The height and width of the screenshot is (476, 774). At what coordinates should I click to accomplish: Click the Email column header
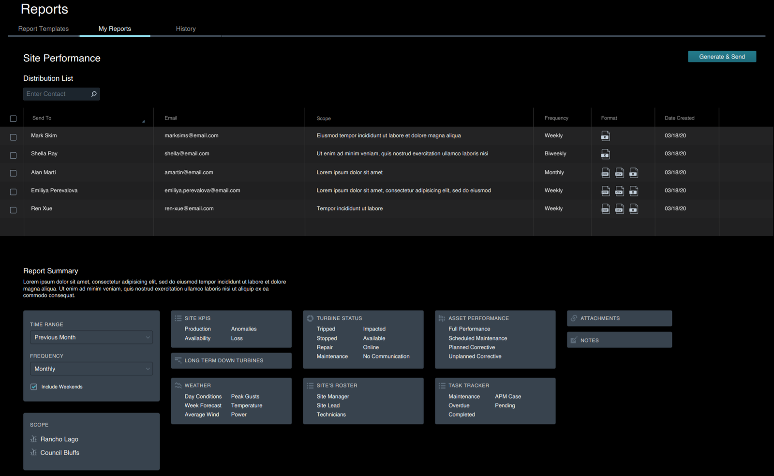(x=171, y=118)
